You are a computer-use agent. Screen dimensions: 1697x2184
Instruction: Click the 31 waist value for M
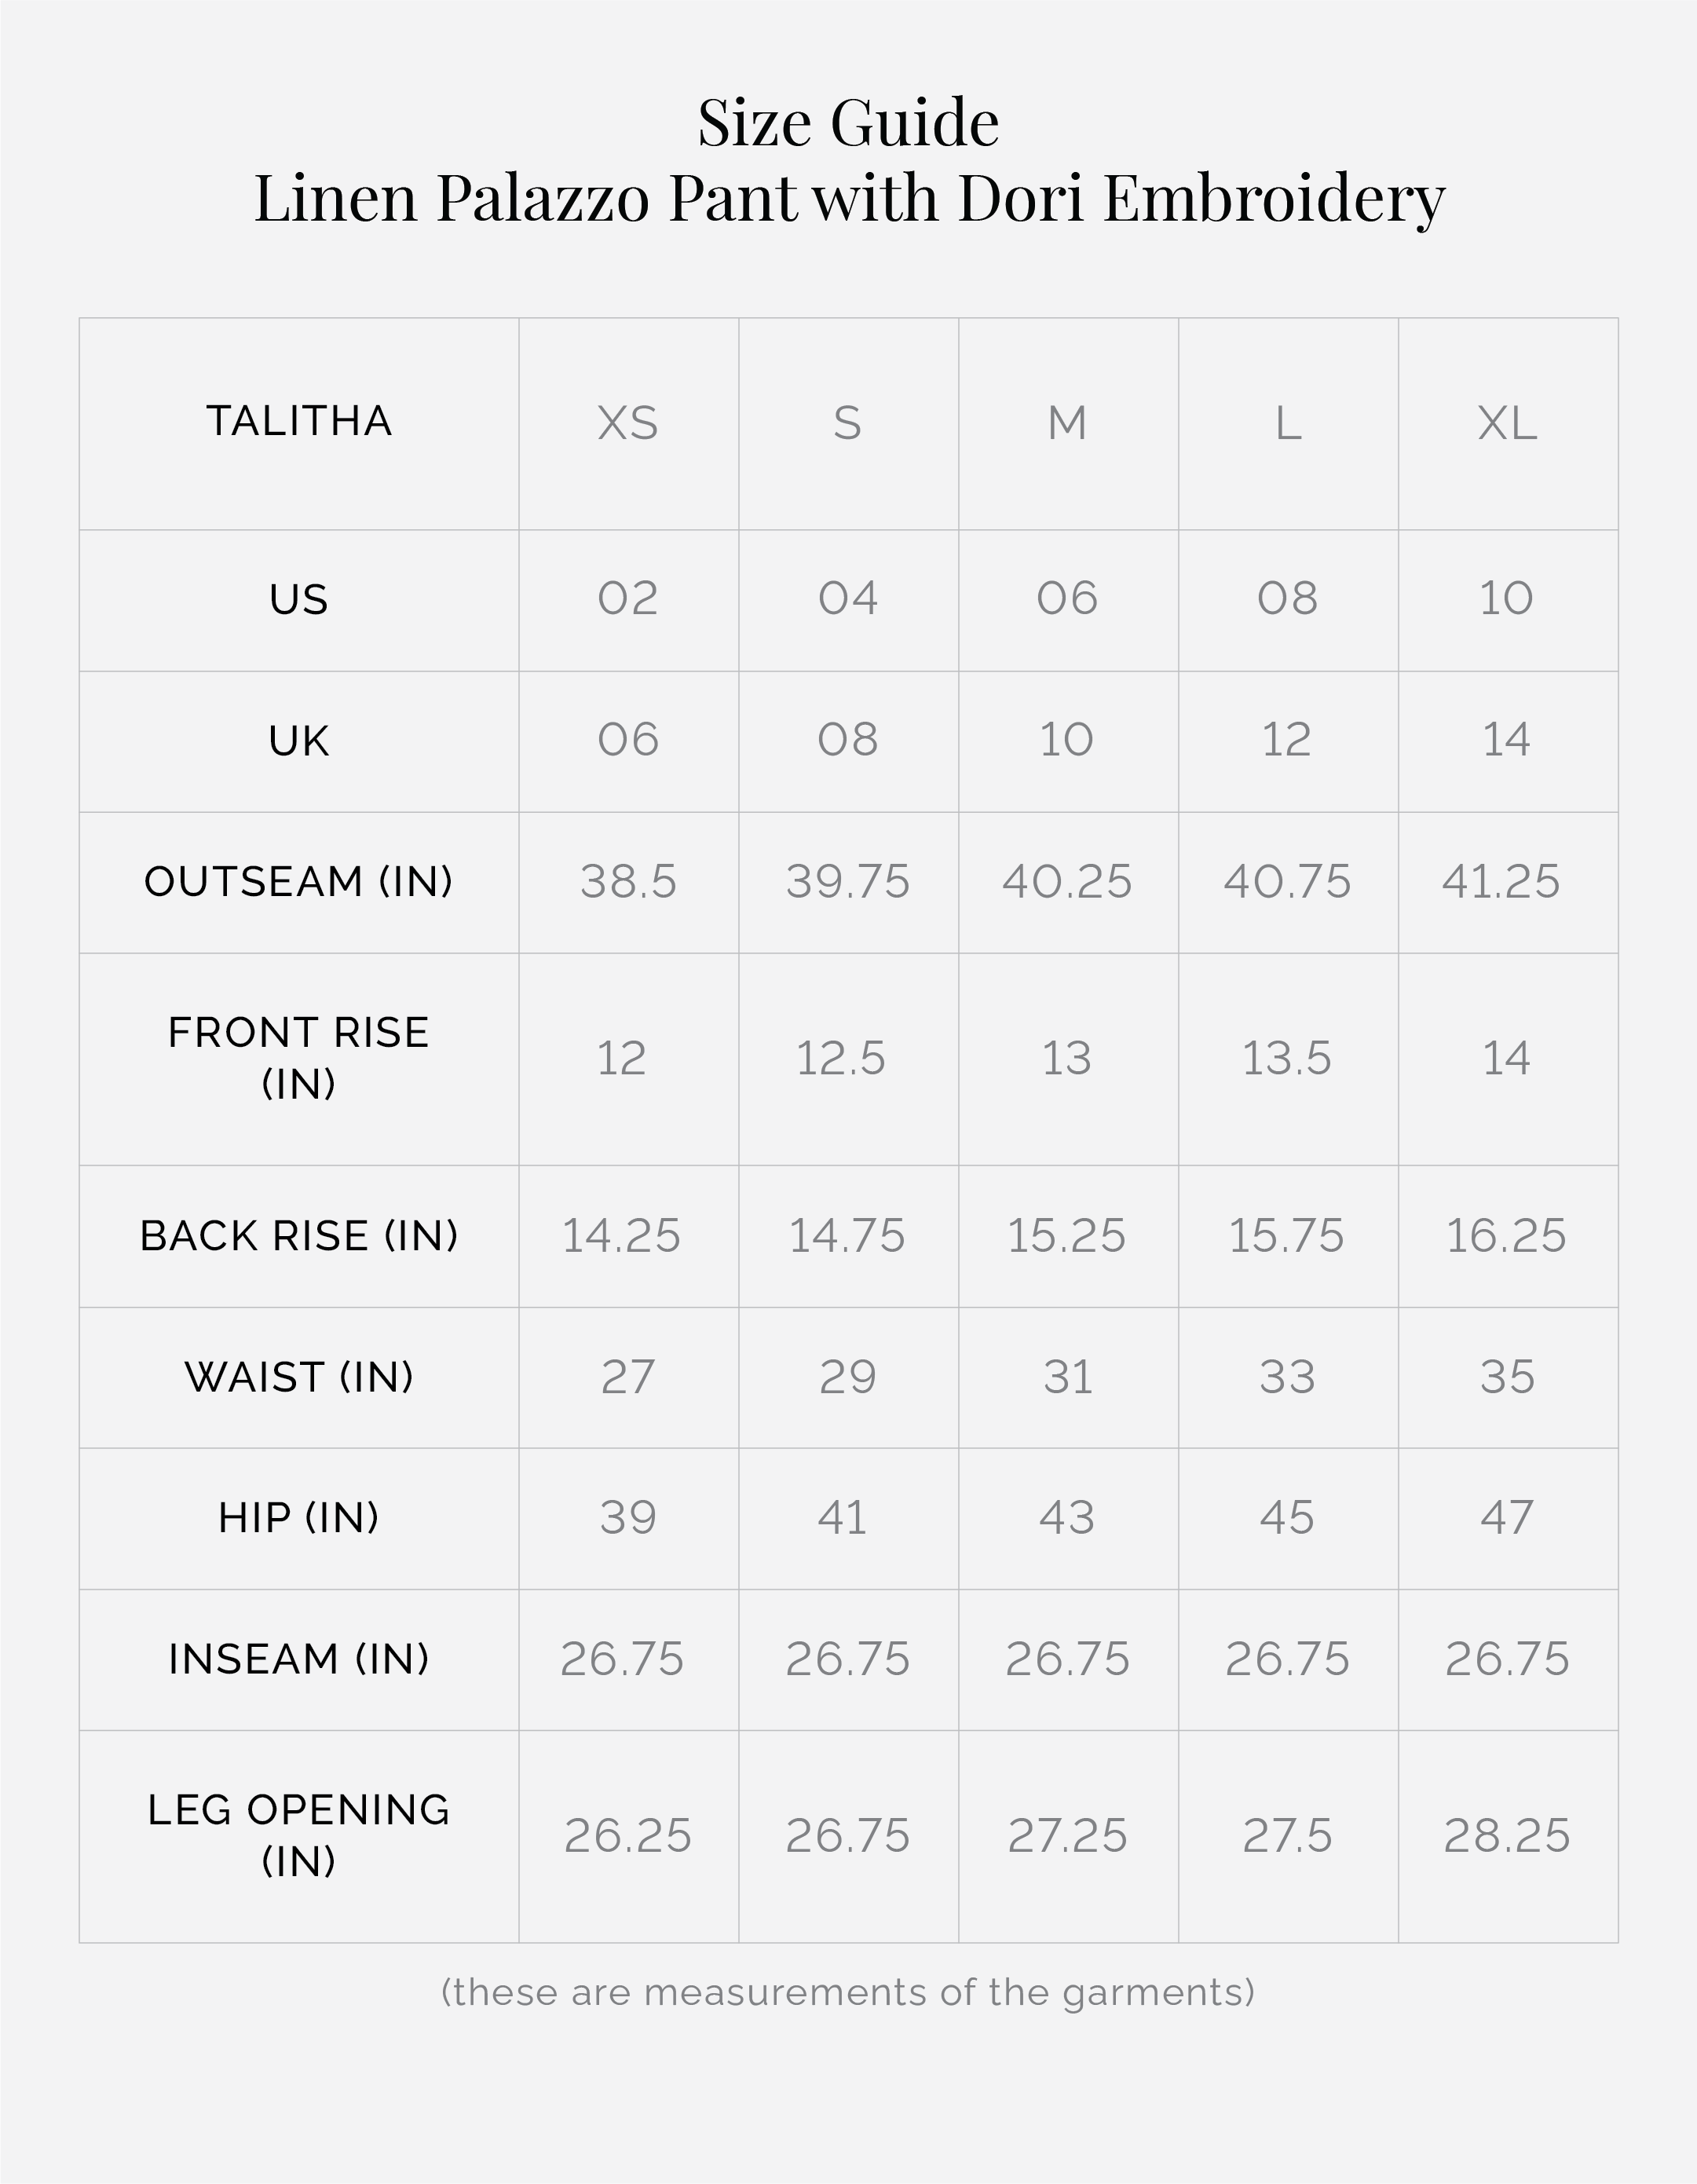1067,1377
